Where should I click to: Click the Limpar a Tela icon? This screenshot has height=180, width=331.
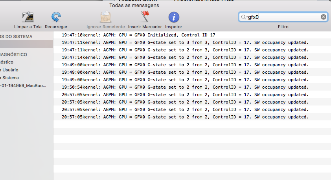click(x=28, y=17)
